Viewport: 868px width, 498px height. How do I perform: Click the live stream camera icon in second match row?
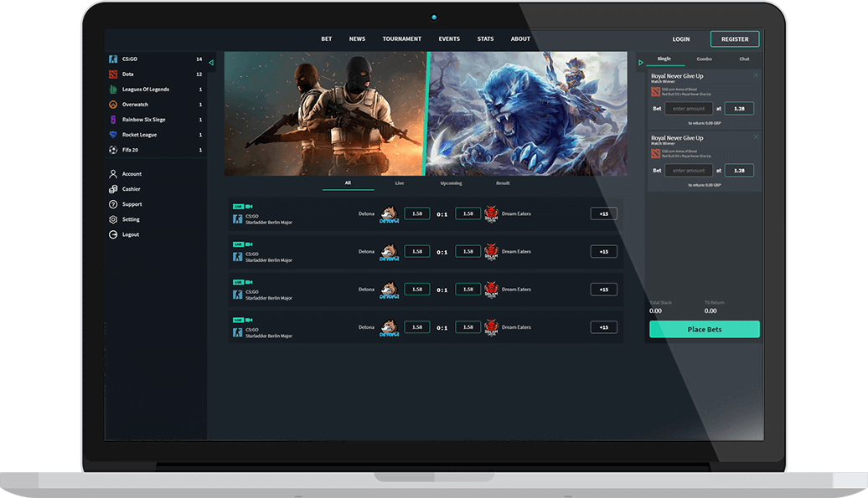point(249,244)
